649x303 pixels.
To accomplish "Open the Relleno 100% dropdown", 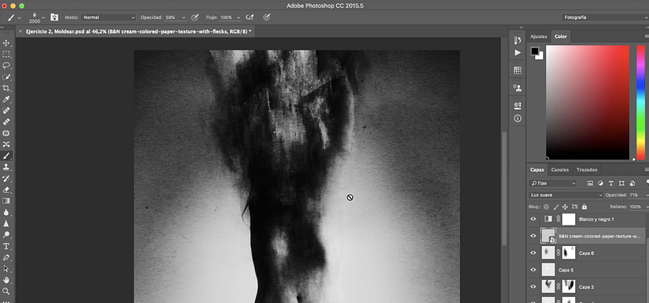I will [647, 206].
